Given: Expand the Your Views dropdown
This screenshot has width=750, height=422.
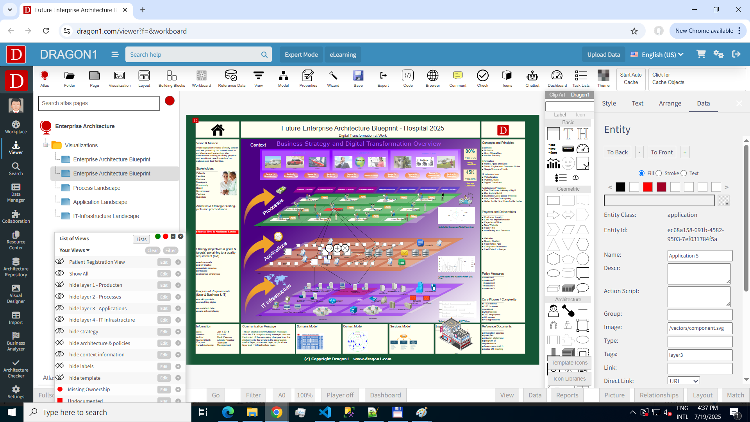Looking at the screenshot, I should click(75, 250).
